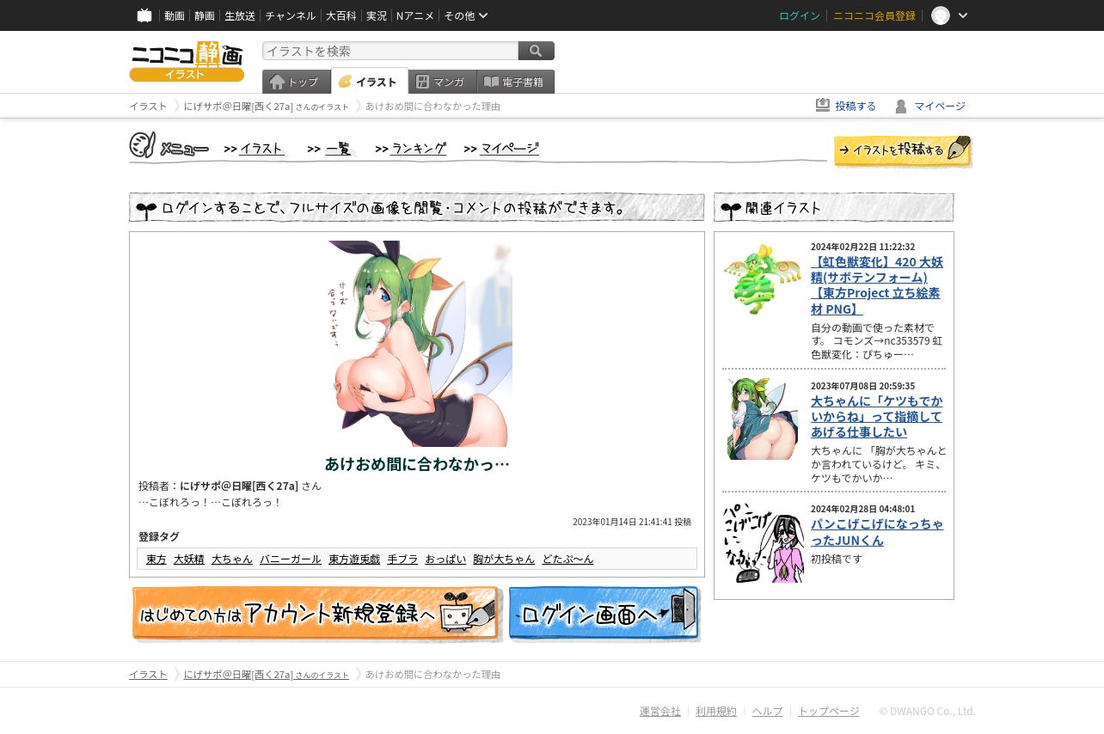This screenshot has width=1104, height=734.
Task: Select the 胸が大ちゃん tag
Action: pyautogui.click(x=504, y=559)
